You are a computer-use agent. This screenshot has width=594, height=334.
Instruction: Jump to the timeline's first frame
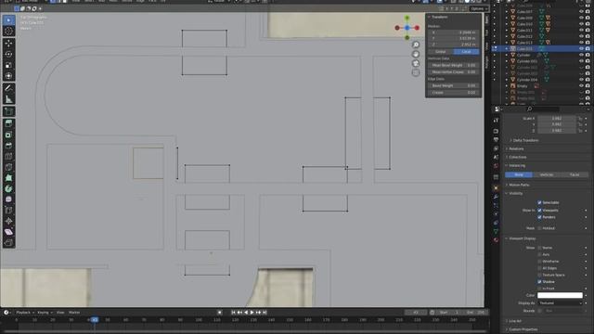[233, 313]
